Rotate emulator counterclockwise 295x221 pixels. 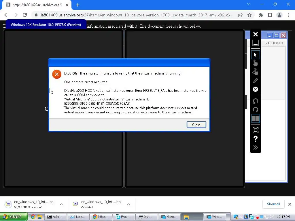click(x=255, y=101)
